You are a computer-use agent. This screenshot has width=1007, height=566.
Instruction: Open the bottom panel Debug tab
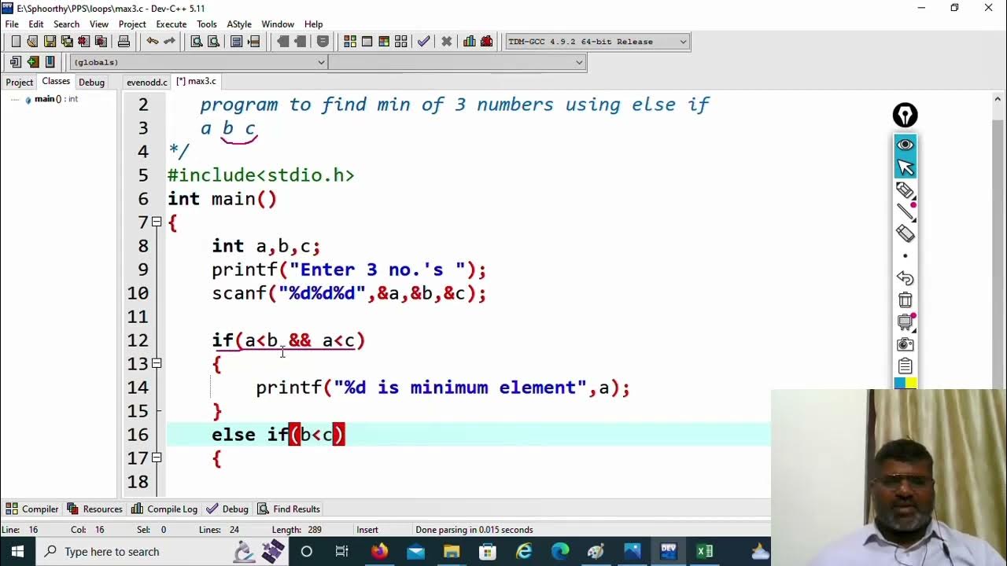pos(228,509)
